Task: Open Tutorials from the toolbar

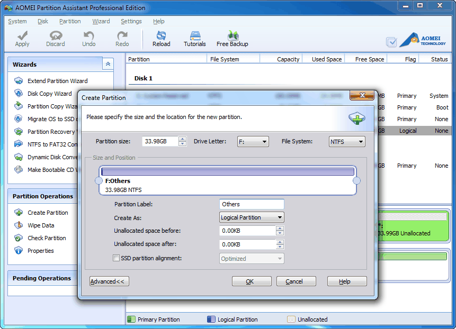Action: pyautogui.click(x=195, y=39)
